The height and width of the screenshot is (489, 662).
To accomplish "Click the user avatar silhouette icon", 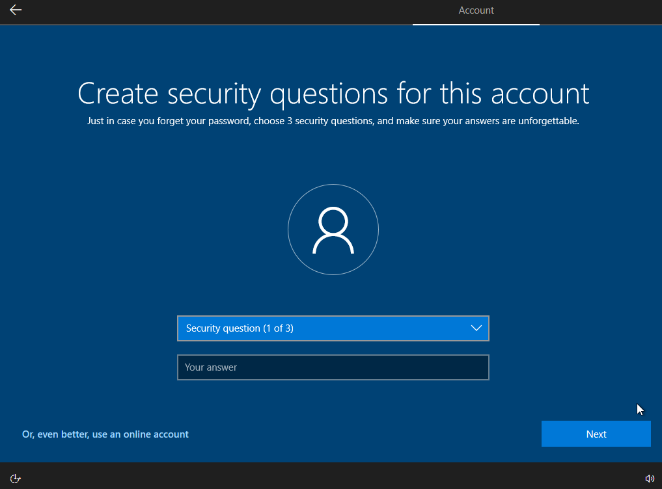I will coord(333,231).
